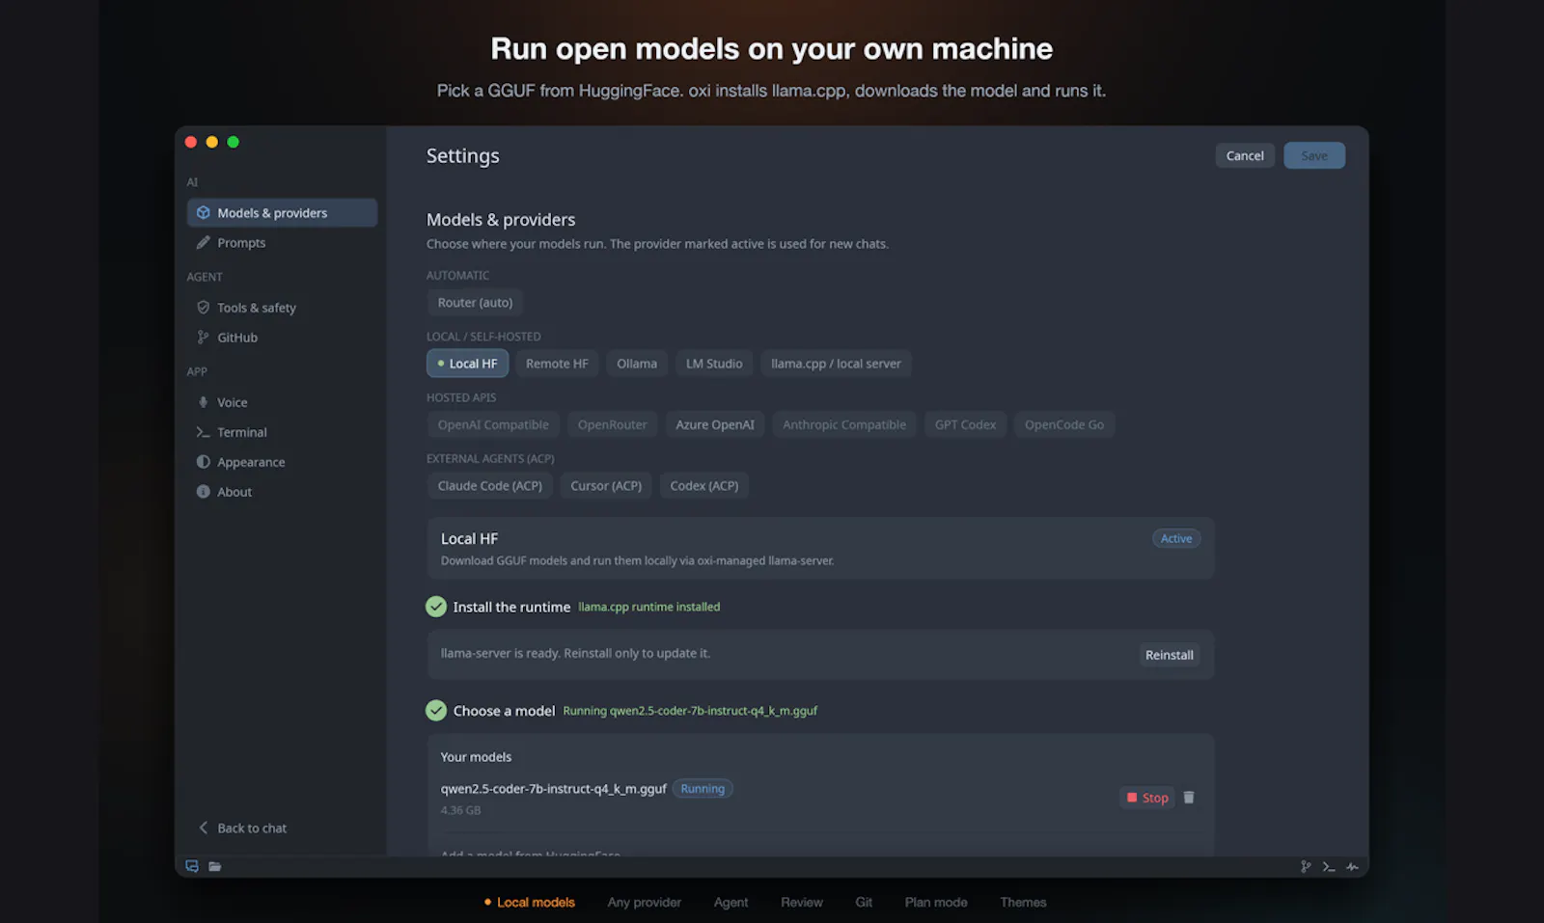Image resolution: width=1544 pixels, height=923 pixels.
Task: Open the Voice settings section
Action: click(x=282, y=402)
